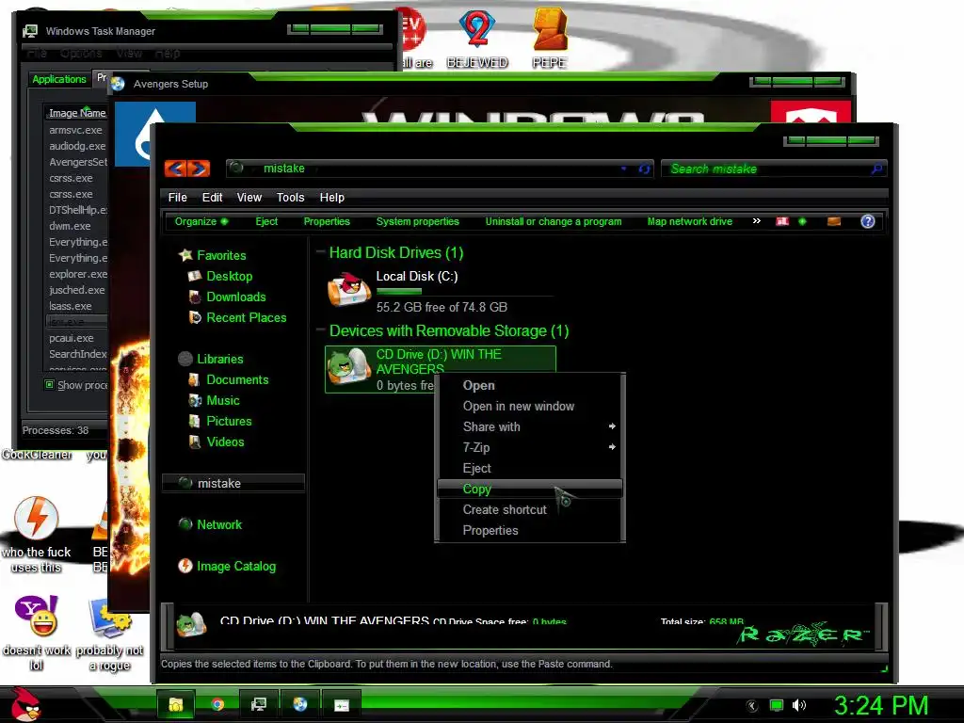This screenshot has width=964, height=723.
Task: Open Recent Places in navigation pane
Action: [x=246, y=318]
